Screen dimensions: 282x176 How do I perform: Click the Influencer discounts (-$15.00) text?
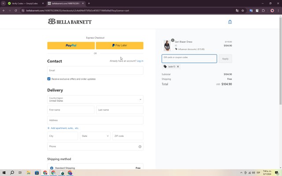pos(191,49)
